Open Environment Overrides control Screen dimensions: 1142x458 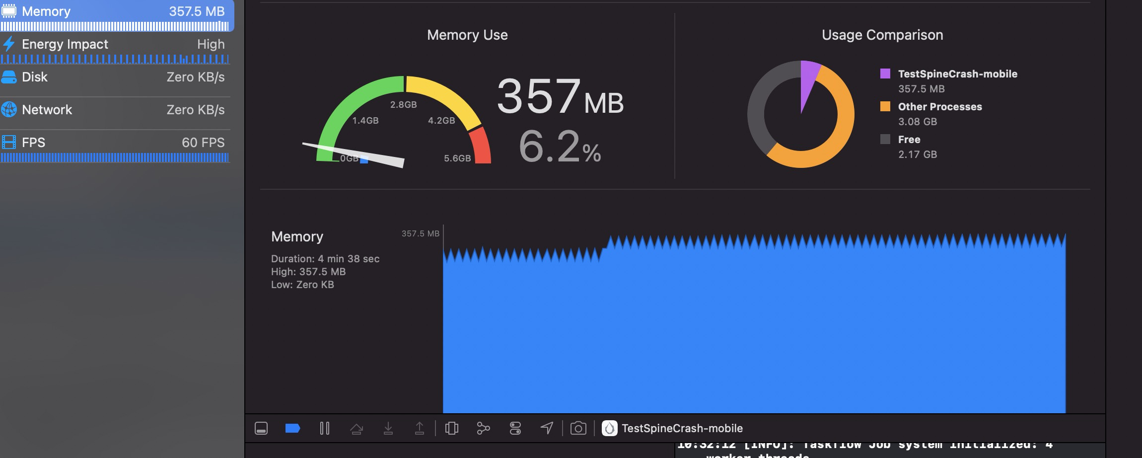pos(515,428)
